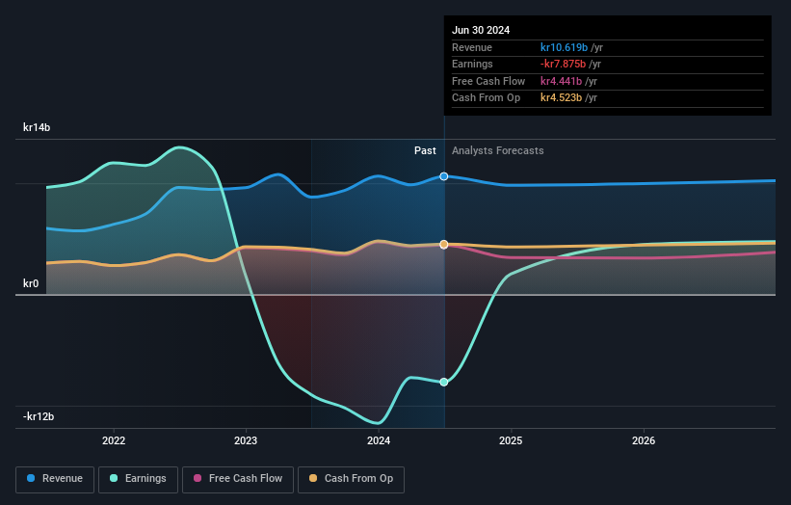Click the kr0 y-axis label
791x505 pixels.
click(x=31, y=283)
